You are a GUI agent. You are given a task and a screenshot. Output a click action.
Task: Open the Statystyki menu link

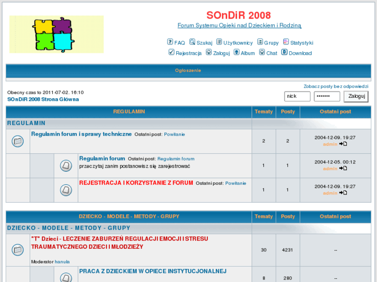[x=302, y=43]
